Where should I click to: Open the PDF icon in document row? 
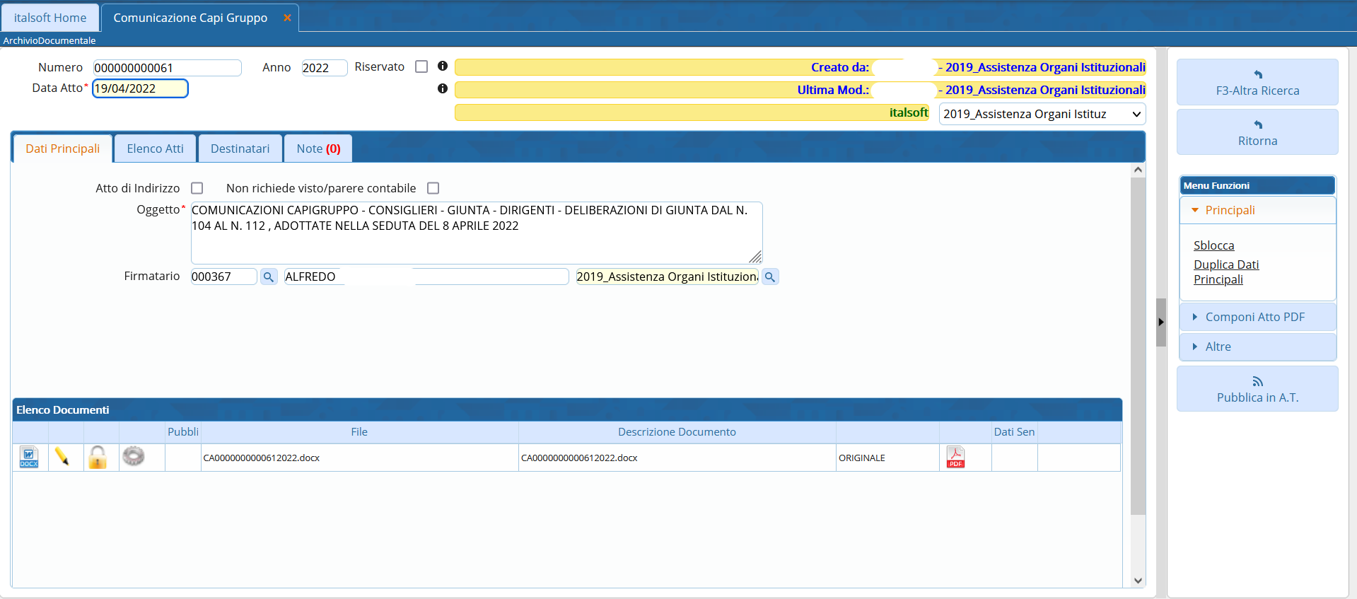955,458
